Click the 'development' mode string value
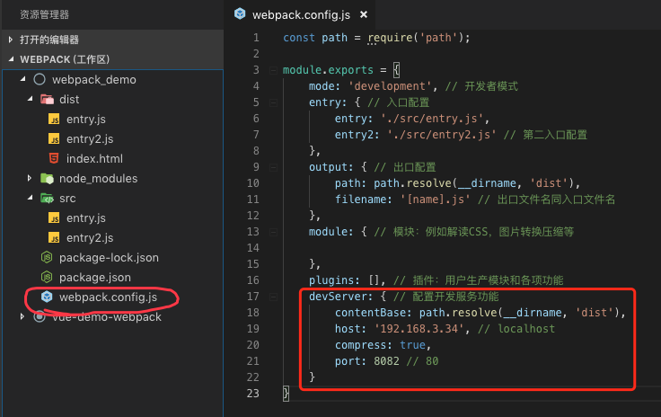Viewport: 661px width, 417px height. [x=390, y=86]
